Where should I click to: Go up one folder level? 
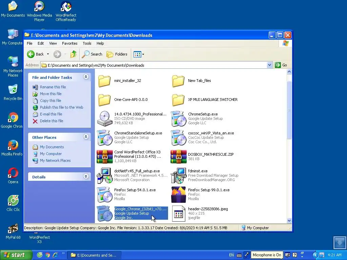click(x=73, y=54)
